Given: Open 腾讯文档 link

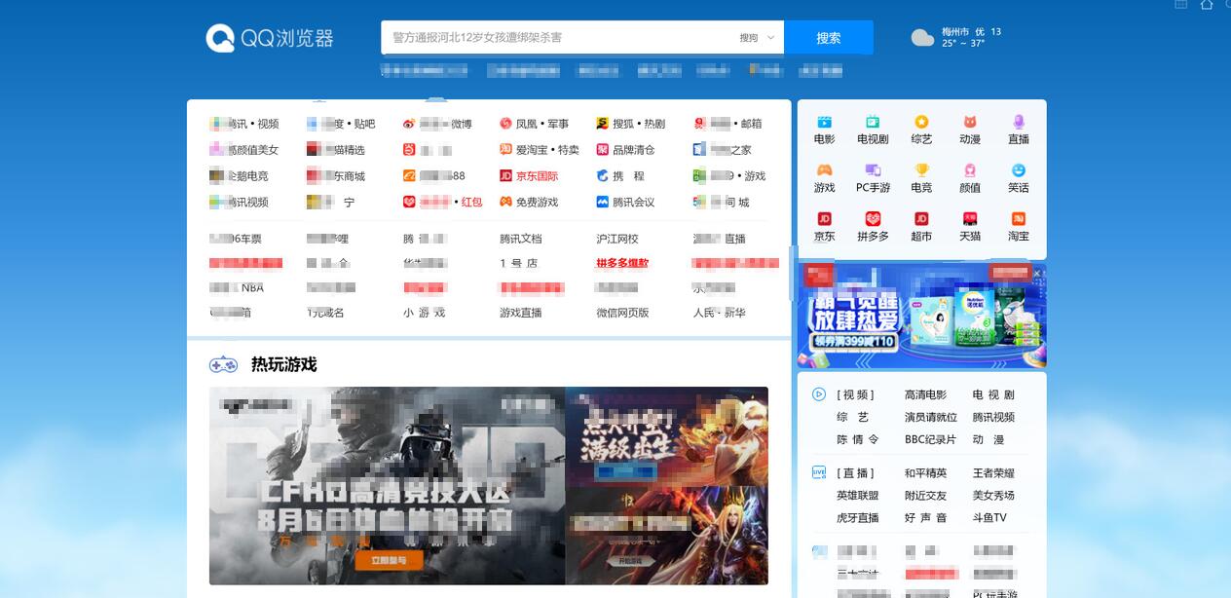Looking at the screenshot, I should point(521,239).
